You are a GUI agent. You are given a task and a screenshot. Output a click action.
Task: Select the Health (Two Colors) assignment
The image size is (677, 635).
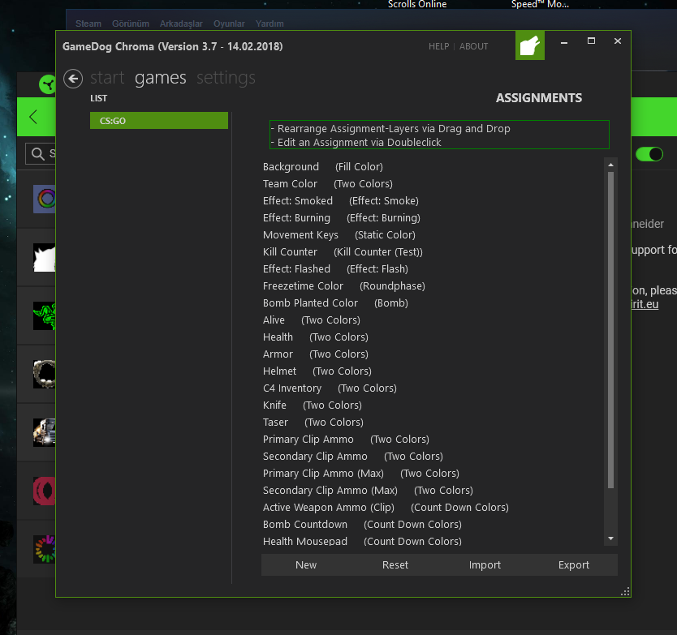pyautogui.click(x=316, y=337)
